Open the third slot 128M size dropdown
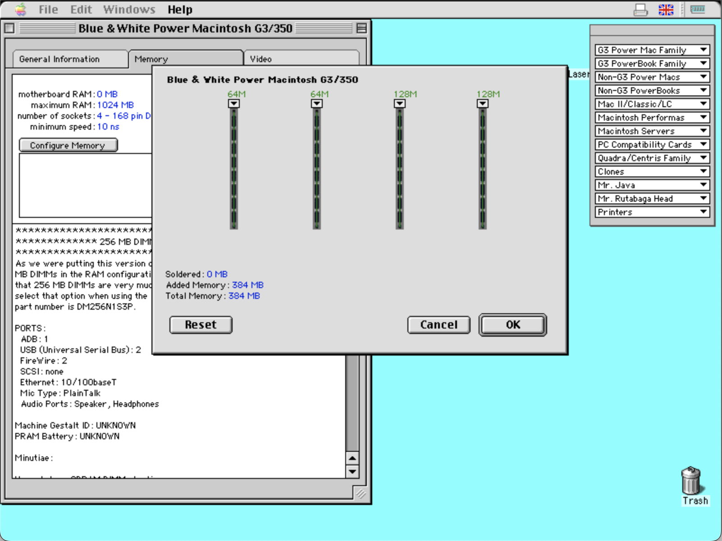This screenshot has width=722, height=541. pos(399,104)
